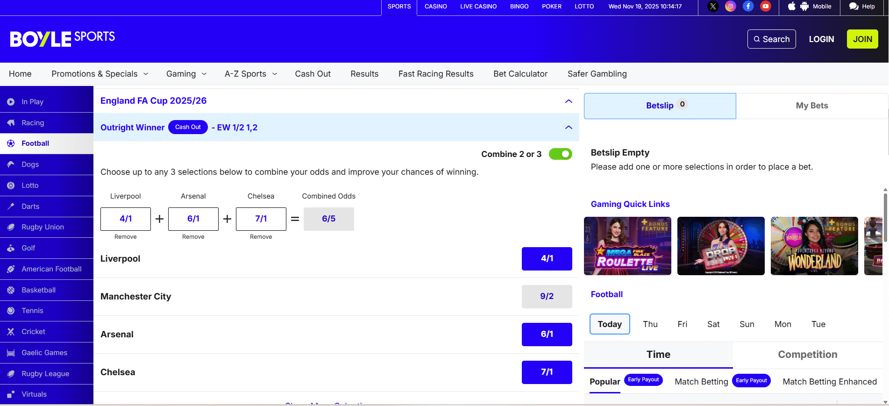Click the Android mobile app icon
Image resolution: width=889 pixels, height=406 pixels.
(804, 7)
